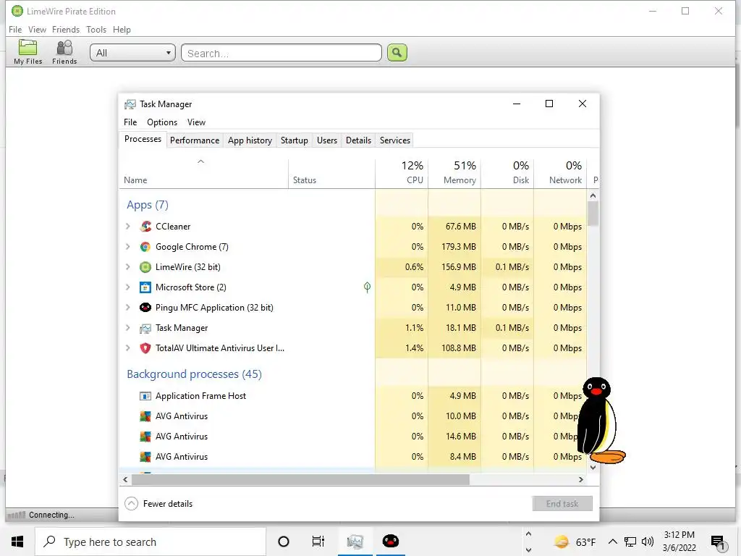
Task: Open LimeWire File menu
Action: click(15, 29)
